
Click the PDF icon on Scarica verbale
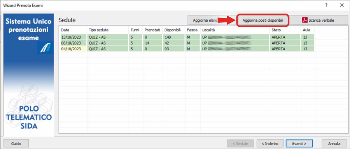click(x=304, y=20)
